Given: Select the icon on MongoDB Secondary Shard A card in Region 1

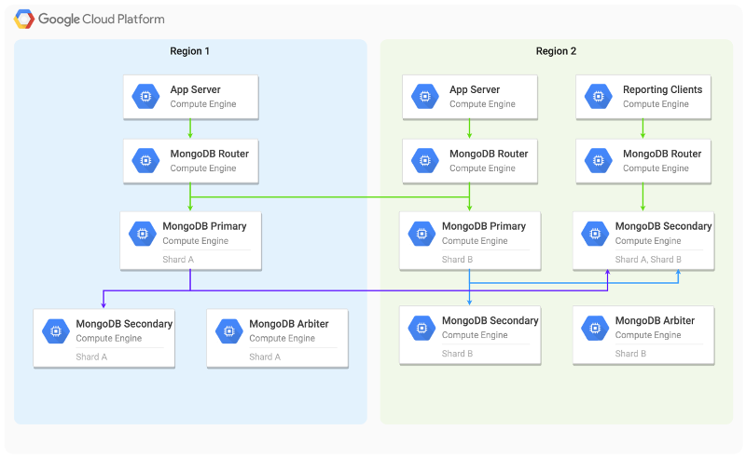Looking at the screenshot, I should pyautogui.click(x=56, y=330).
